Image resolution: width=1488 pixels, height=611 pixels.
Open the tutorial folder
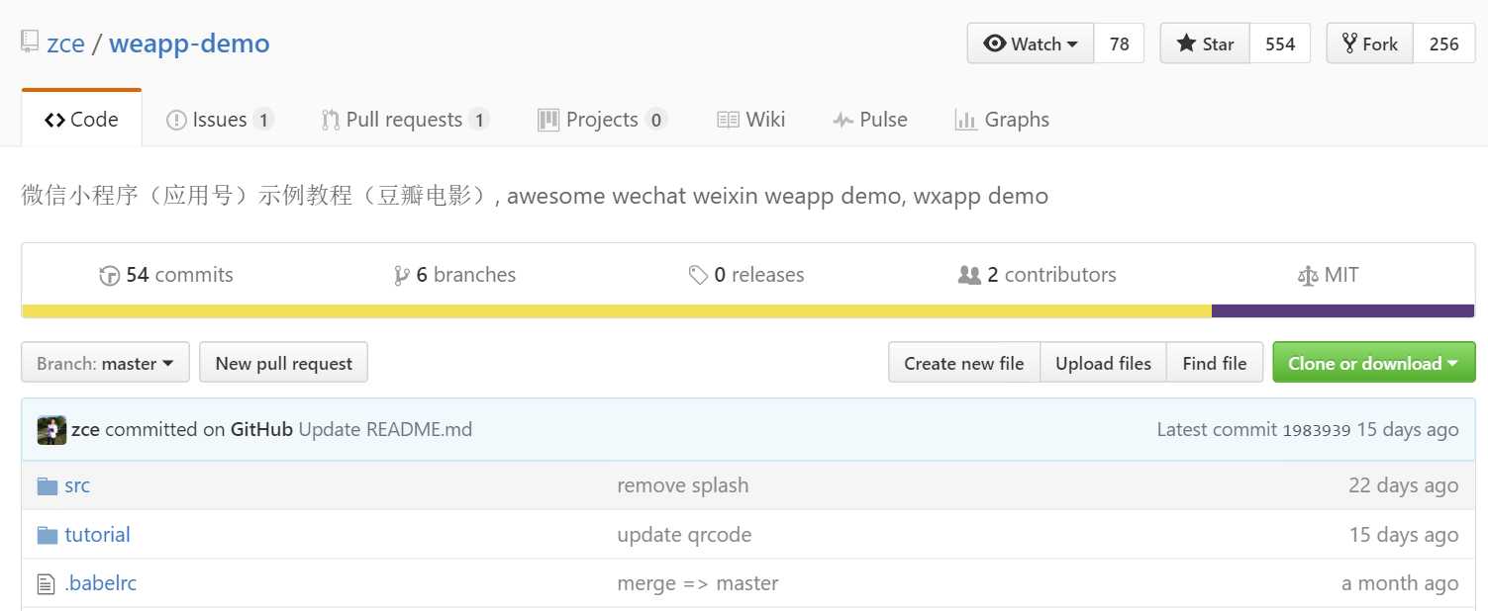97,535
